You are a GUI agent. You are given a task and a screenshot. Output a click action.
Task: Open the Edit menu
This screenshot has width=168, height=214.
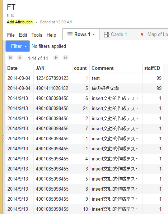click(23, 35)
